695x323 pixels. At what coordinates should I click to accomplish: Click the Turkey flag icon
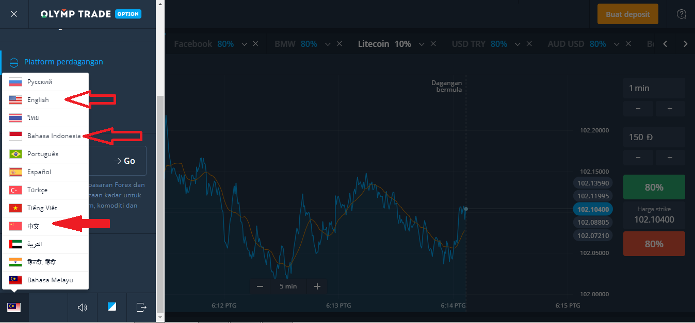pos(15,190)
